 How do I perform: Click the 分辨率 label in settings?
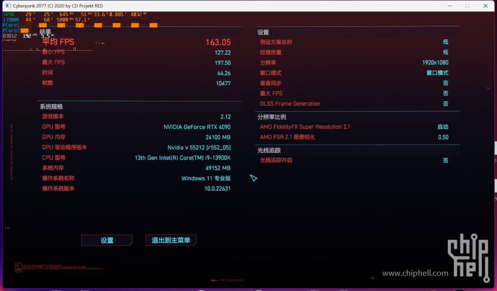point(268,63)
